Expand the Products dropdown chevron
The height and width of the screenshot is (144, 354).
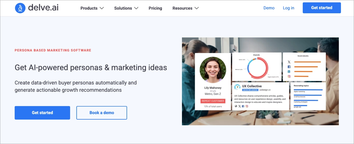[101, 8]
